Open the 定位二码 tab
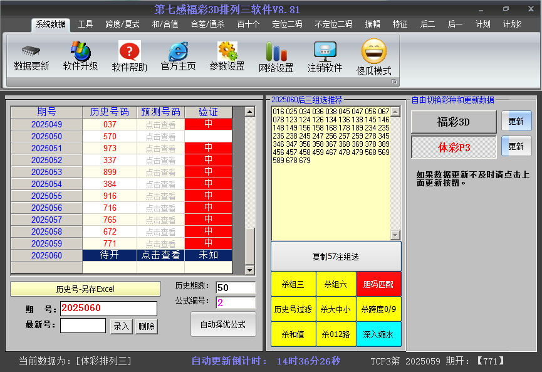 pos(287,24)
